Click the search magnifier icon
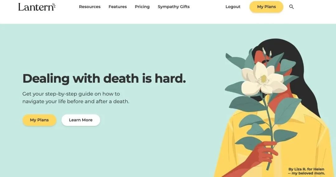336x177 pixels. point(291,7)
